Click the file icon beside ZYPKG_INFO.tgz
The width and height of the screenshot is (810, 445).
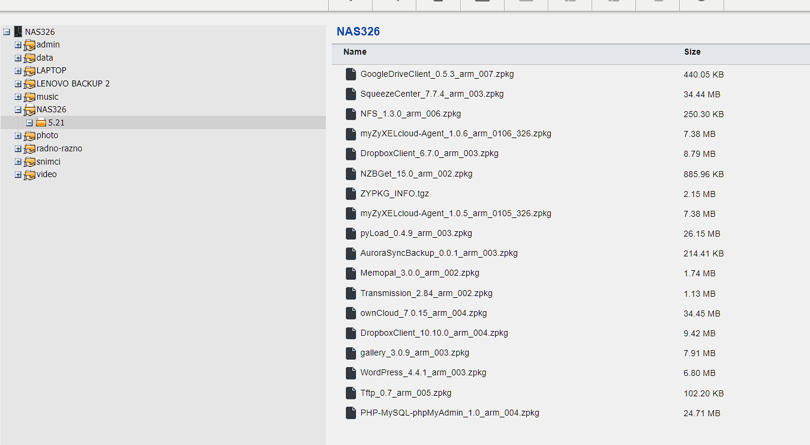351,194
